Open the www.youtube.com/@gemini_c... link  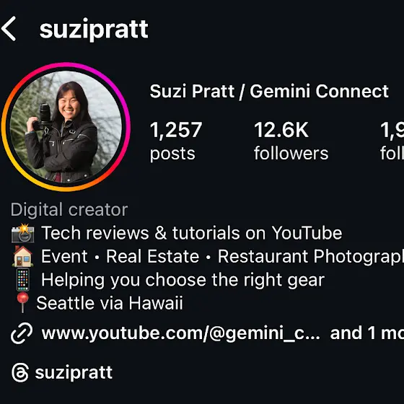(180, 333)
